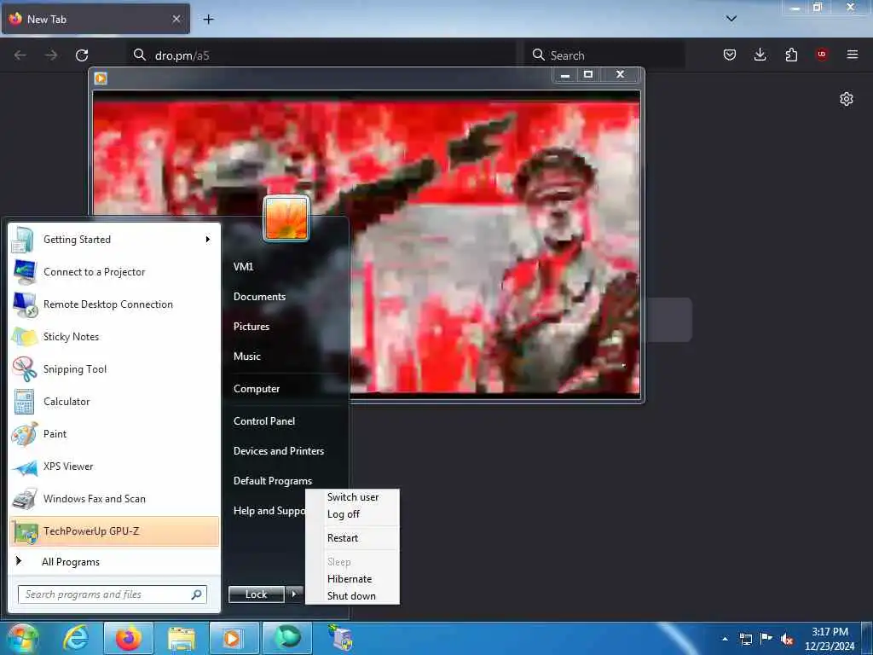873x655 pixels.
Task: Show hidden tray icons arrow
Action: [725, 639]
